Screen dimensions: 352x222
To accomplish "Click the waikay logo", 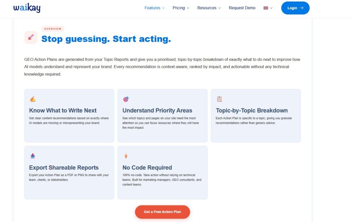I will tap(27, 8).
